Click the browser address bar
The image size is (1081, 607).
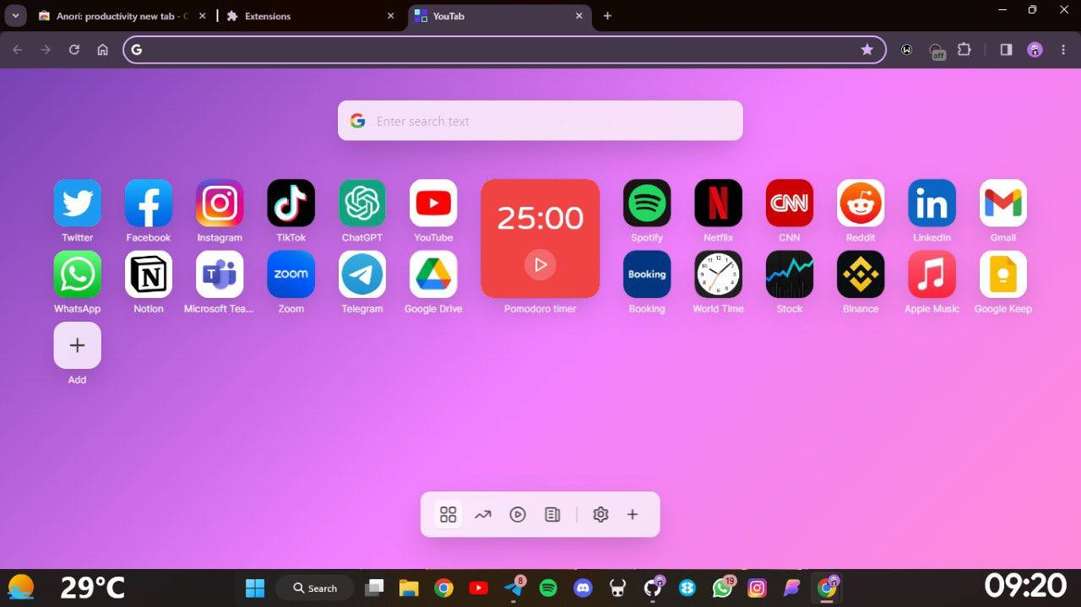pyautogui.click(x=504, y=50)
